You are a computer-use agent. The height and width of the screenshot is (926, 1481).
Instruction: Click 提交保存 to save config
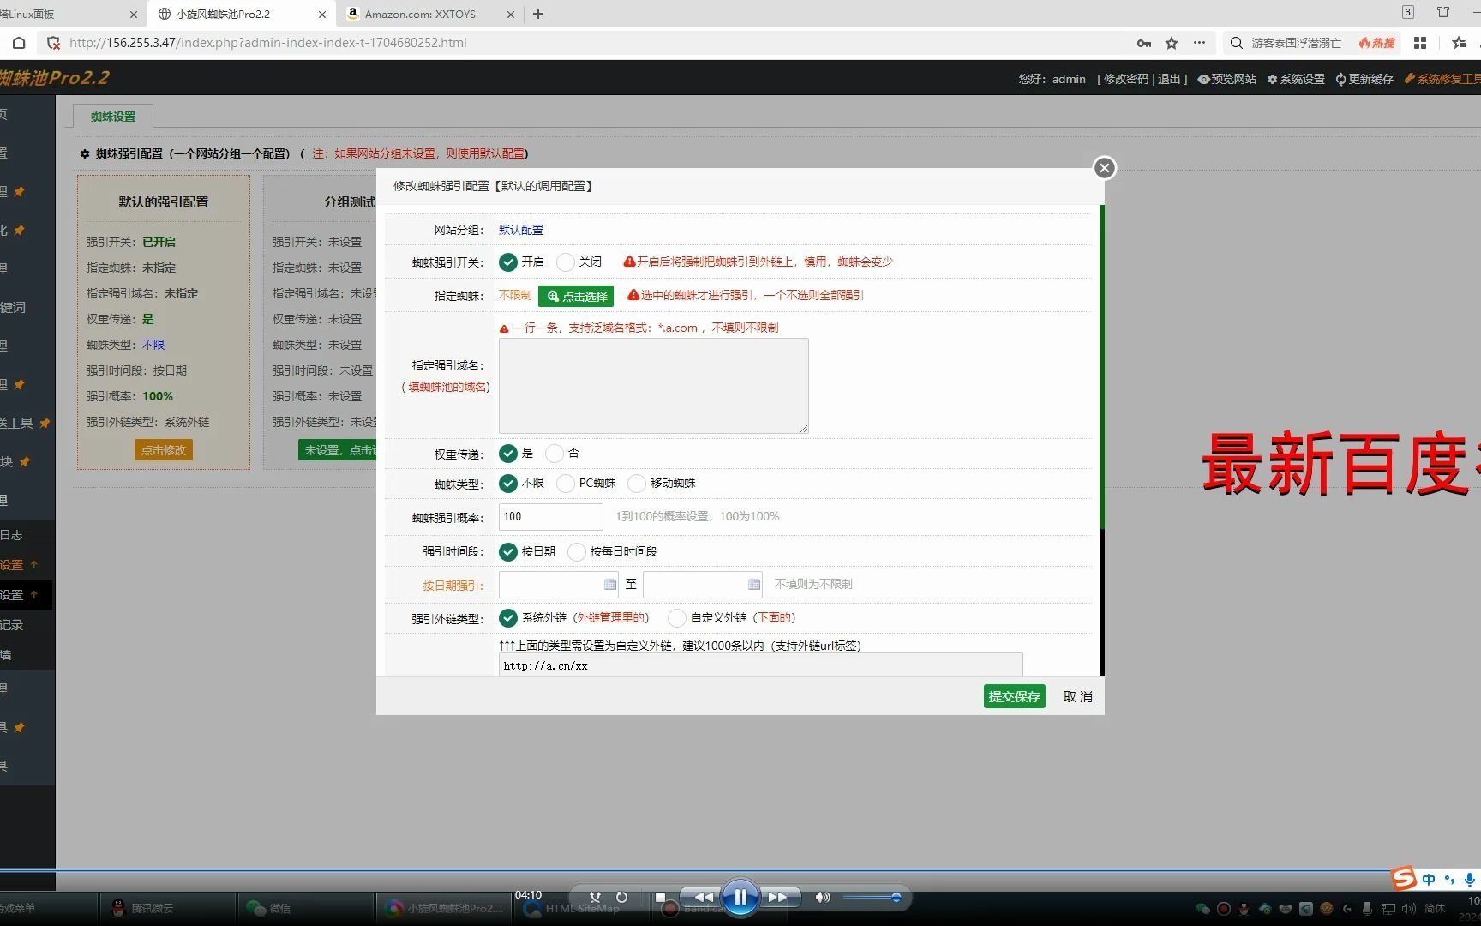coord(1014,696)
